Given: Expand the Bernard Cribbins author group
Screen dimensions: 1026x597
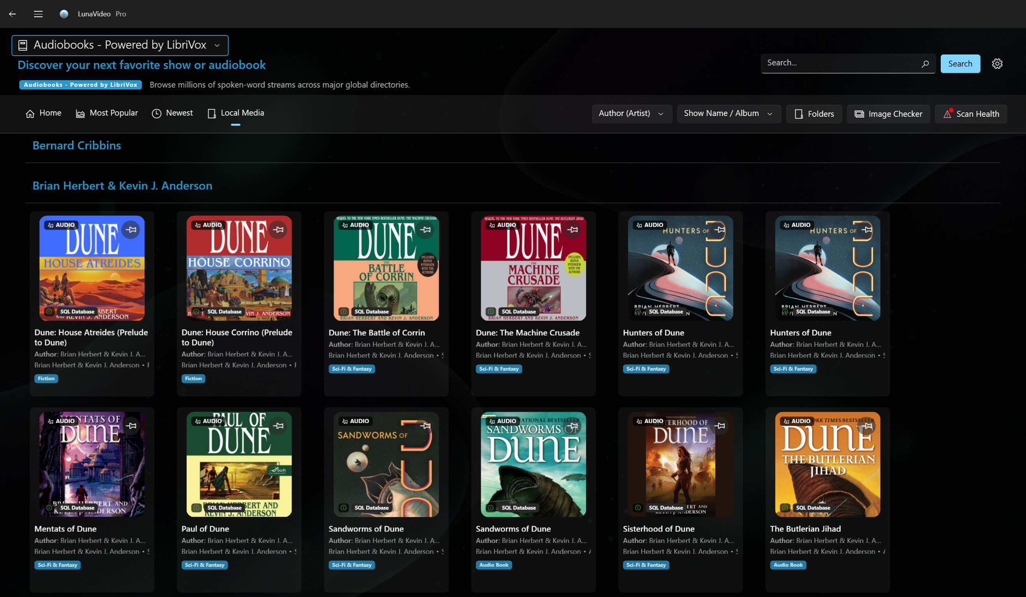Looking at the screenshot, I should point(77,146).
